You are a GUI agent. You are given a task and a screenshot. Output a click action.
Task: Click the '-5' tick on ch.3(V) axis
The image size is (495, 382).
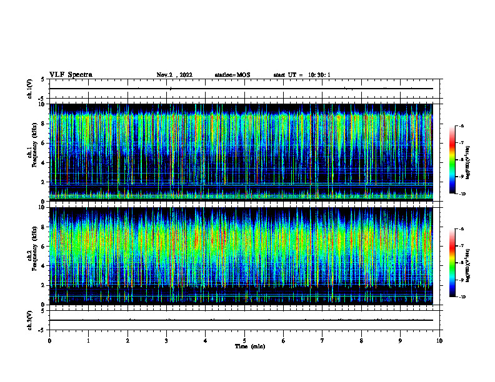pos(42,330)
